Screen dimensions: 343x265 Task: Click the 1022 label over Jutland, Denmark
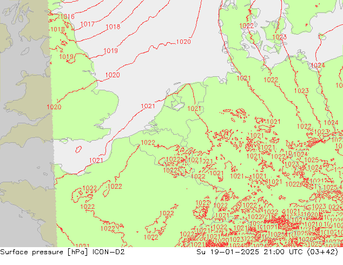(x=247, y=26)
